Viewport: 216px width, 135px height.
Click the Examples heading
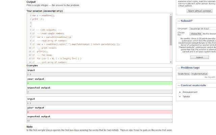[32, 65]
